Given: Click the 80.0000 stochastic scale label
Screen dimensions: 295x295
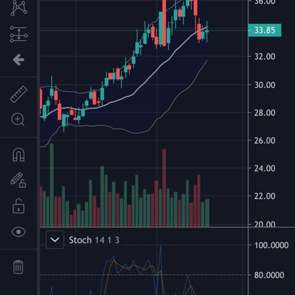Looking at the screenshot, I should coord(269,275).
